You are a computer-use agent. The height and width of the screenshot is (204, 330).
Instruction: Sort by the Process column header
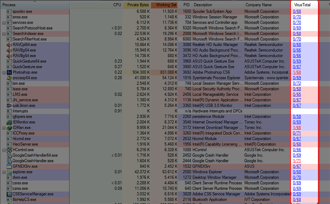[x=35, y=5]
